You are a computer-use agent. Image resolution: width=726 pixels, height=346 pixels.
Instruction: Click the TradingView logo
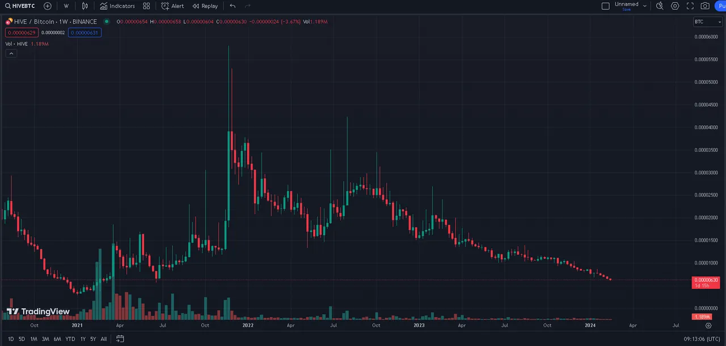(38, 311)
